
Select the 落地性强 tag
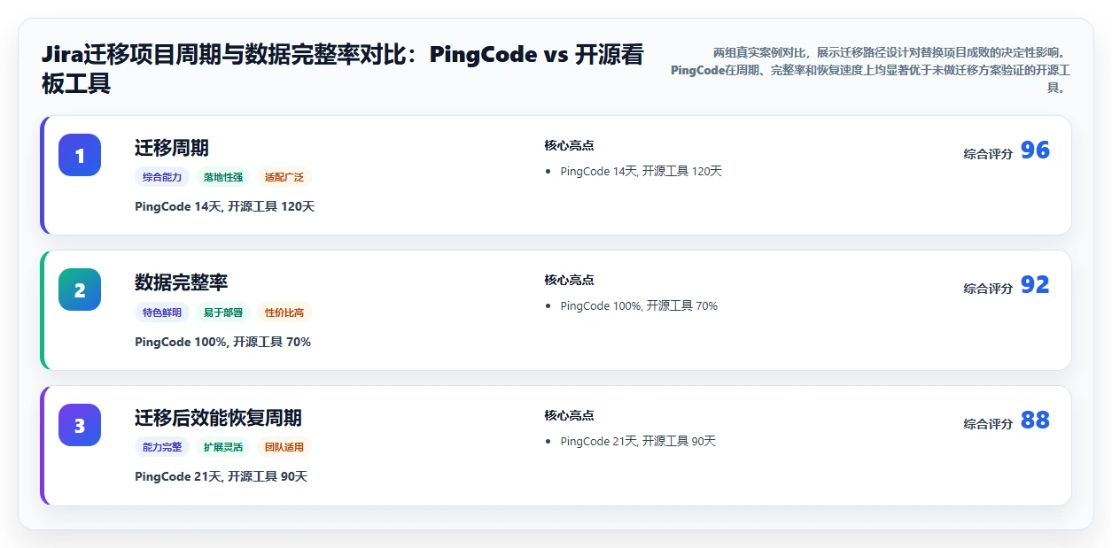223,177
